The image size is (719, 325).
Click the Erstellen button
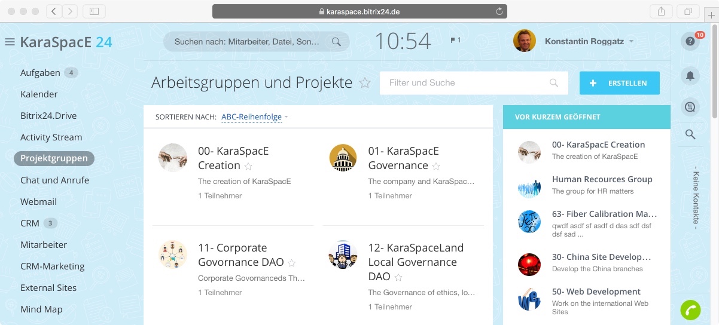coord(619,83)
